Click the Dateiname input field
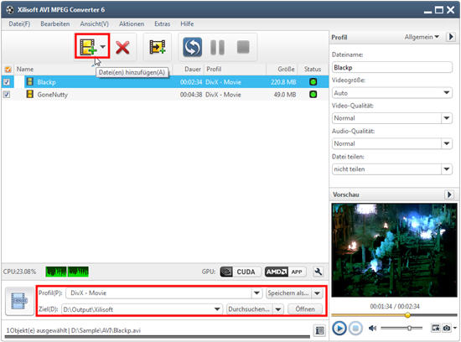The image size is (461, 342). 392,67
